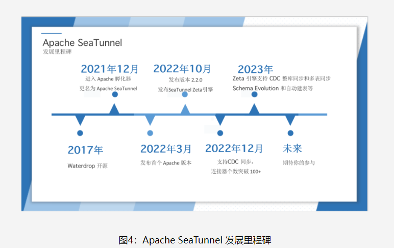
Task: Click "支持CDC 同步," text
Action: click(235, 162)
